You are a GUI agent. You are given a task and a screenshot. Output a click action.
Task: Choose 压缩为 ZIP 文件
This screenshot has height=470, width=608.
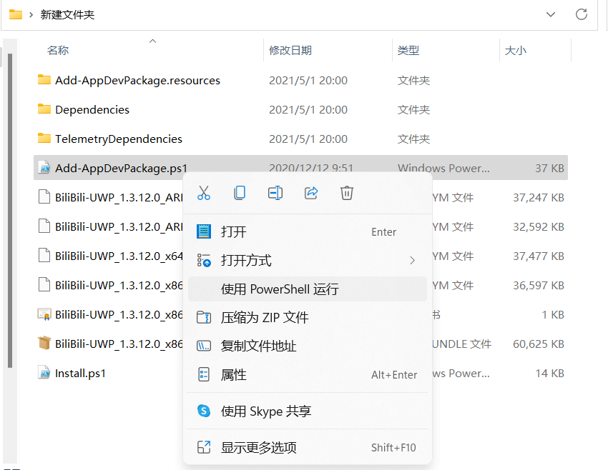pos(307,318)
